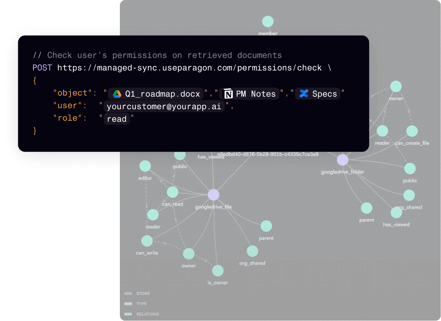Click the Google Drive icon beside Q1_roadmap.docx
The image size is (441, 321).
tap(117, 94)
